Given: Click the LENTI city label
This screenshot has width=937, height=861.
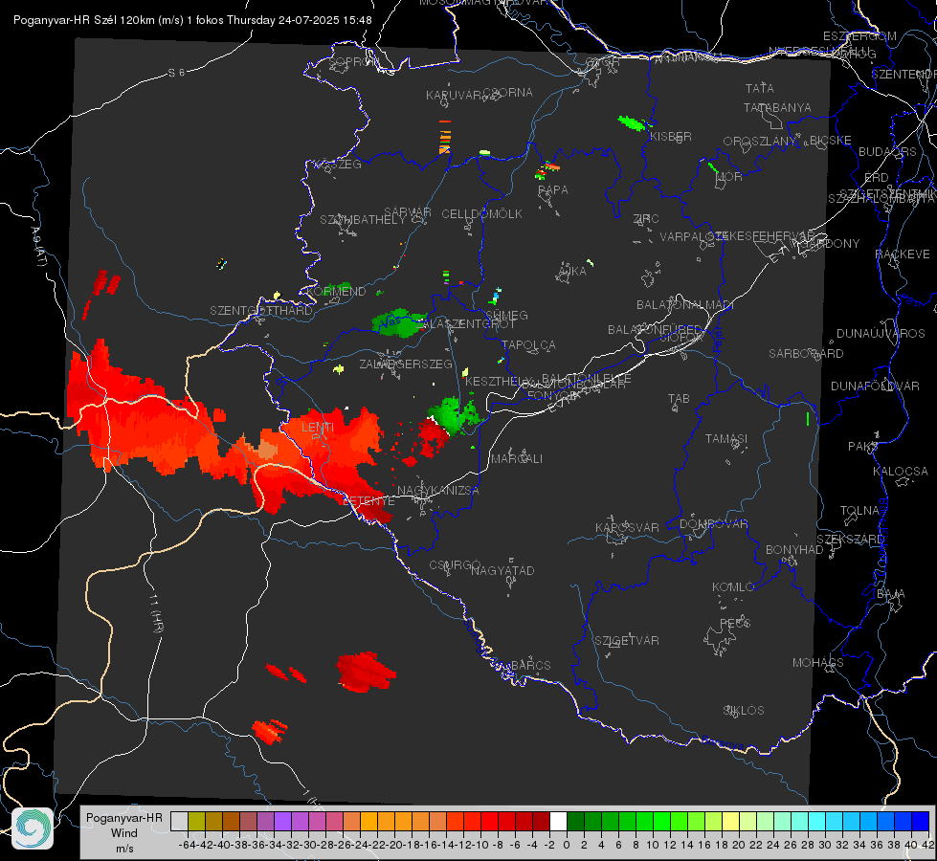Looking at the screenshot, I should click(x=318, y=428).
